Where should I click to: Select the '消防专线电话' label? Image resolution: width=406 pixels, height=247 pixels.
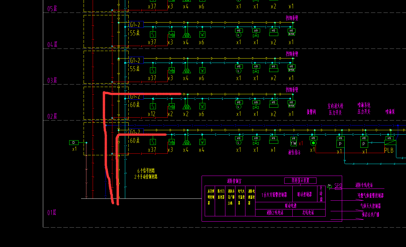tap(364, 185)
